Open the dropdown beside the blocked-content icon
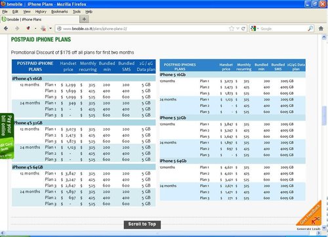The height and width of the screenshot is (237, 328). [x=51, y=28]
